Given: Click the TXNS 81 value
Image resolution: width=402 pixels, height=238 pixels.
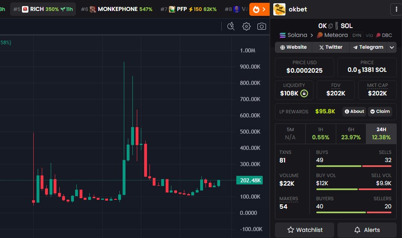Looking at the screenshot, I should [x=282, y=160].
